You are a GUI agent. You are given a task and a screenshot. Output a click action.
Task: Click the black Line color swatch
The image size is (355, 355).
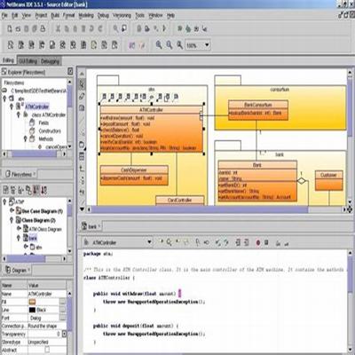click(x=32, y=310)
